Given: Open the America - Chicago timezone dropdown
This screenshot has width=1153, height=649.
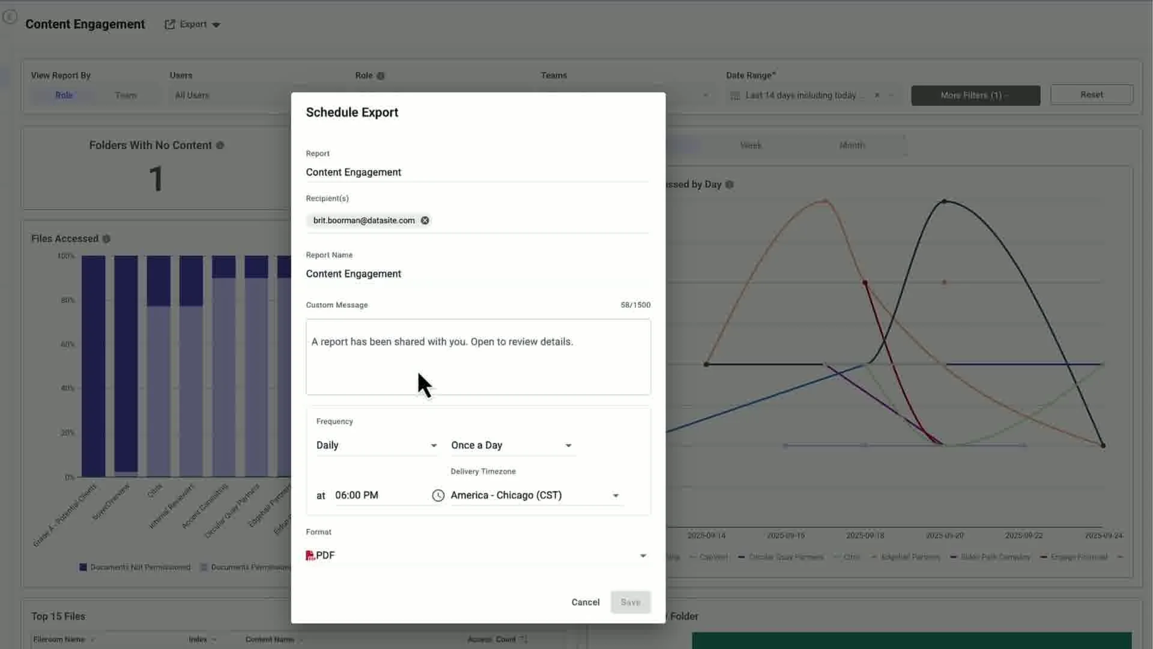Looking at the screenshot, I should point(616,495).
